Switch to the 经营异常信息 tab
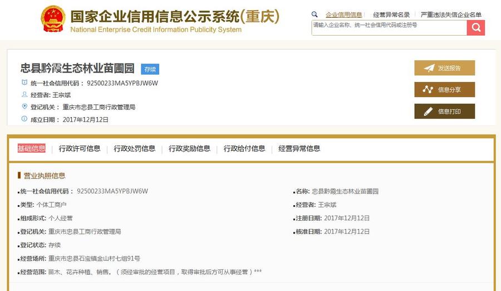 pyautogui.click(x=299, y=148)
